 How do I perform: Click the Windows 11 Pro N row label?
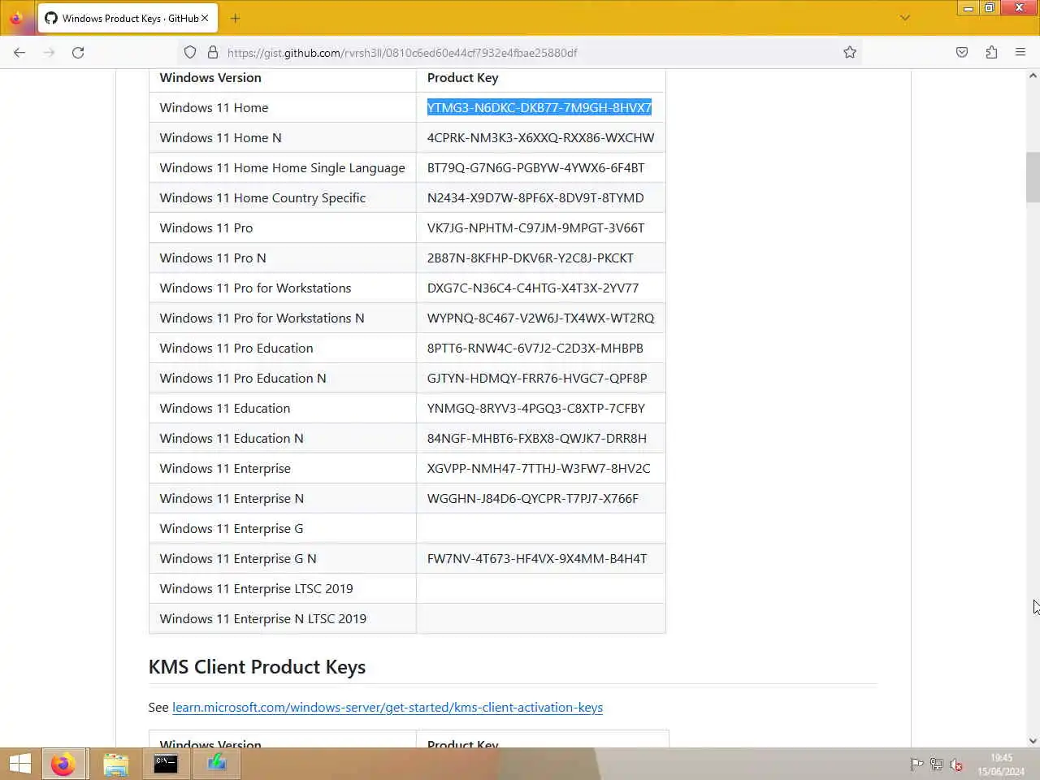pos(213,258)
